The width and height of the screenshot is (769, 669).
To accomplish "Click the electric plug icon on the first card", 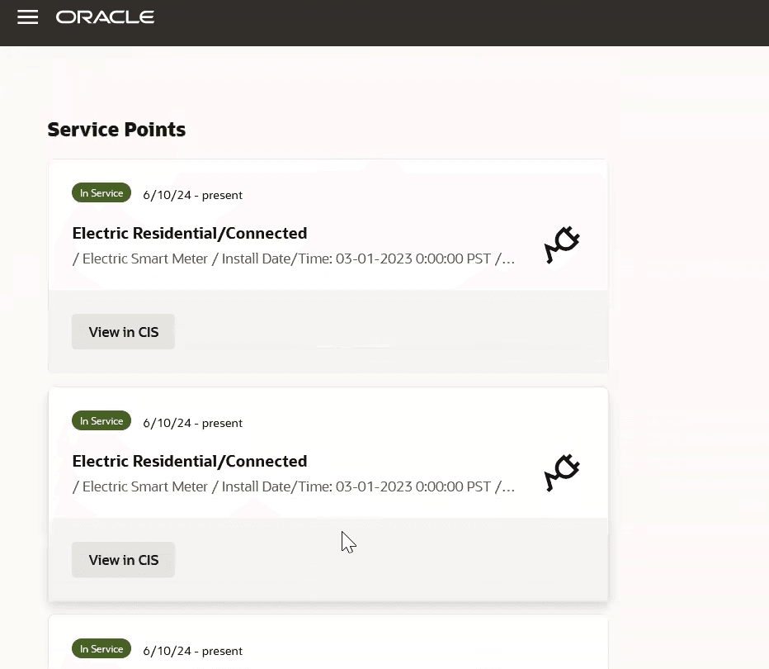I will coord(562,244).
